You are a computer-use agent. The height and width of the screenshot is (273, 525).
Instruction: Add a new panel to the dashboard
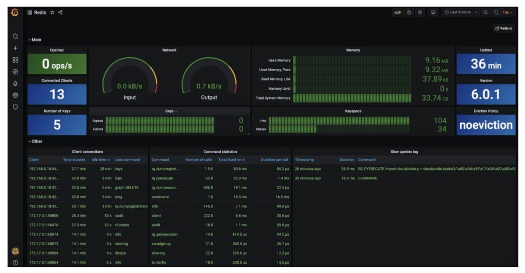click(397, 13)
